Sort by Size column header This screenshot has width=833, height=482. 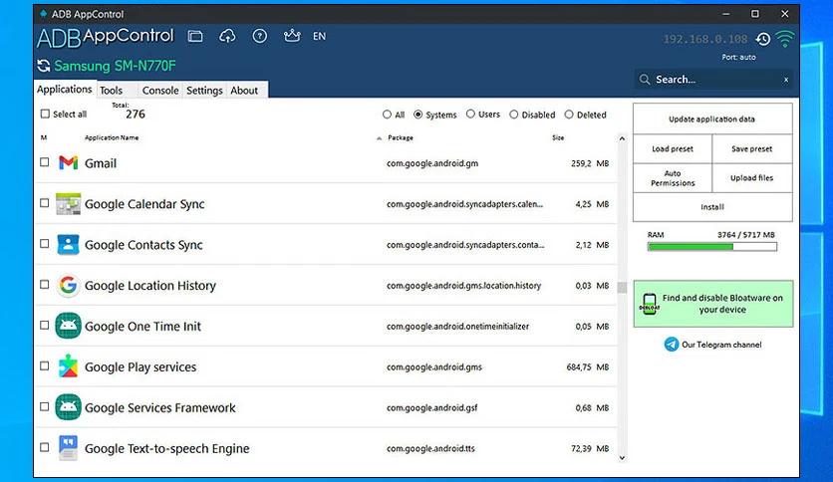point(558,137)
